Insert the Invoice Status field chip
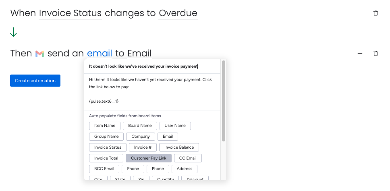 tap(108, 147)
